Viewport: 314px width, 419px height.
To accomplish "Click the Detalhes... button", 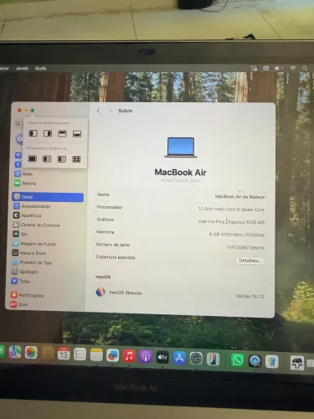I will (250, 261).
